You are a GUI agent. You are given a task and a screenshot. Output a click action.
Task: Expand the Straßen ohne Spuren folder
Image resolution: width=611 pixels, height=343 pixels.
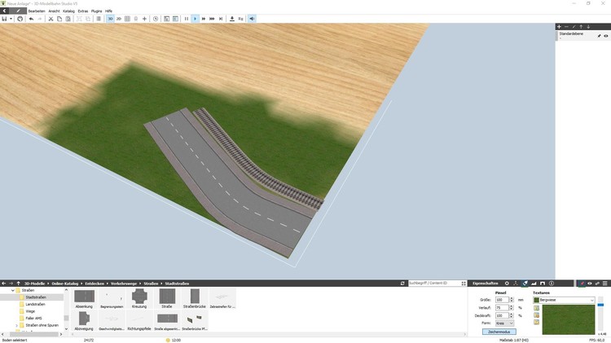pyautogui.click(x=16, y=325)
